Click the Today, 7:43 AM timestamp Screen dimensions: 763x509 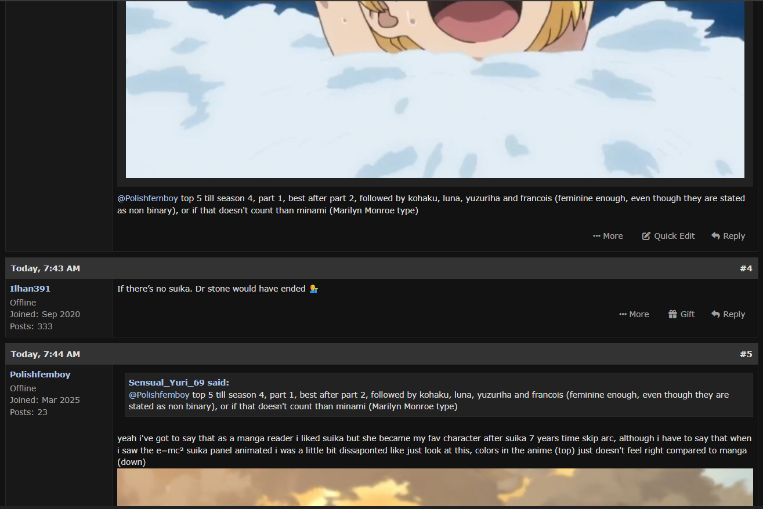(x=45, y=268)
